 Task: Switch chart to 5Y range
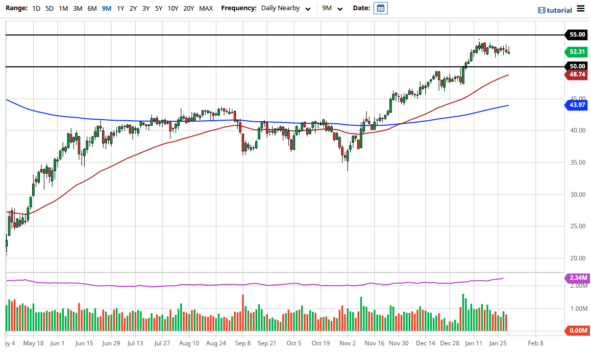point(159,8)
